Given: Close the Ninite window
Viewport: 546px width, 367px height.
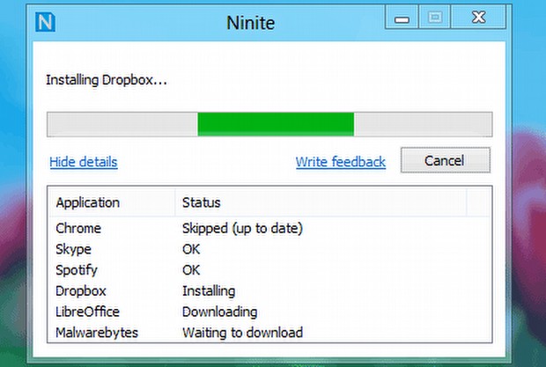Looking at the screenshot, I should (x=478, y=17).
